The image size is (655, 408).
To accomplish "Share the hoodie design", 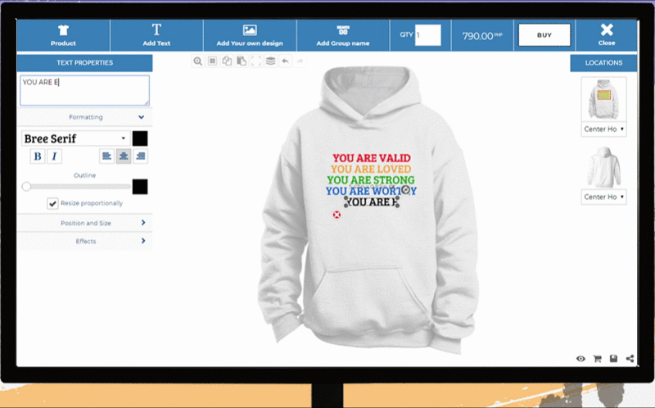I will click(x=630, y=358).
